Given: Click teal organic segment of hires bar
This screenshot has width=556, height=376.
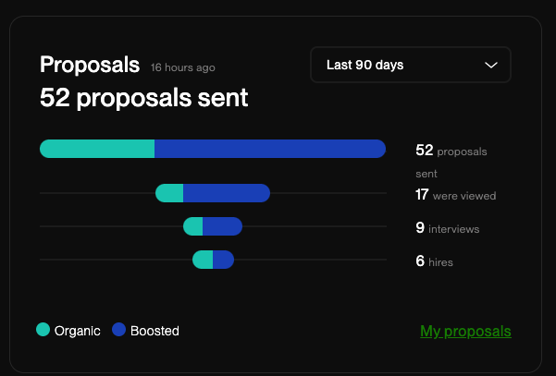Looking at the screenshot, I should (203, 261).
